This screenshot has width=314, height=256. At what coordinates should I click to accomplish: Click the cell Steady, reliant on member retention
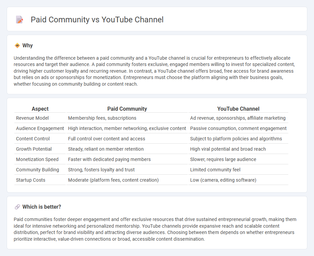tap(127, 149)
